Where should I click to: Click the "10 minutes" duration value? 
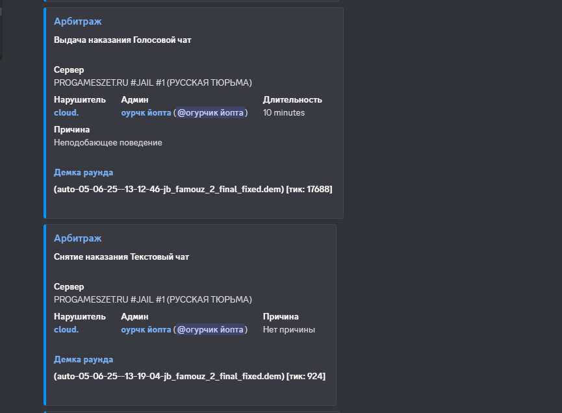pos(283,112)
